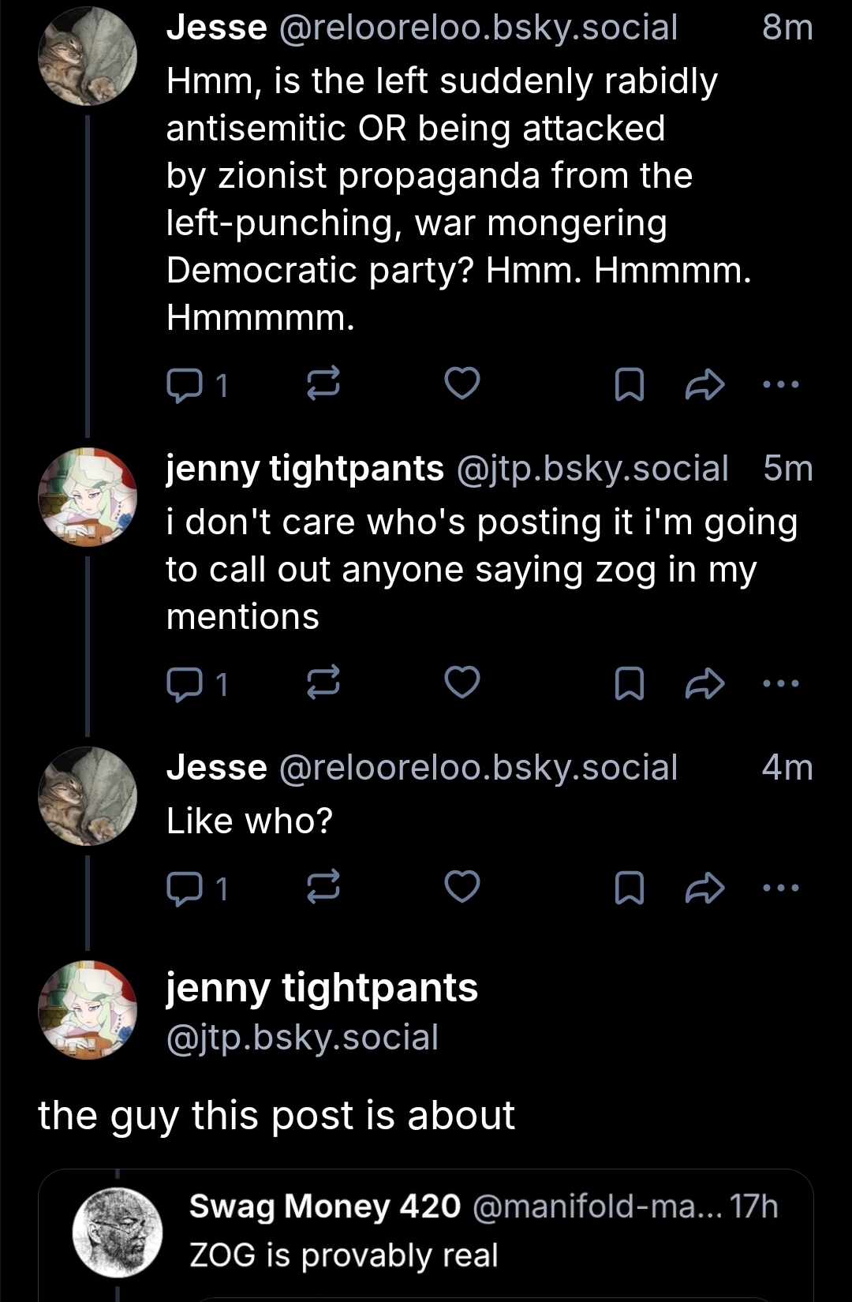
Task: Repost jenny tightpants' post about mentions
Action: (x=323, y=683)
